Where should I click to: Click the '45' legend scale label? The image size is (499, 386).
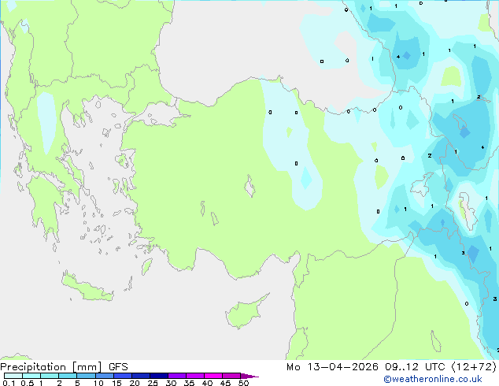click(x=226, y=383)
